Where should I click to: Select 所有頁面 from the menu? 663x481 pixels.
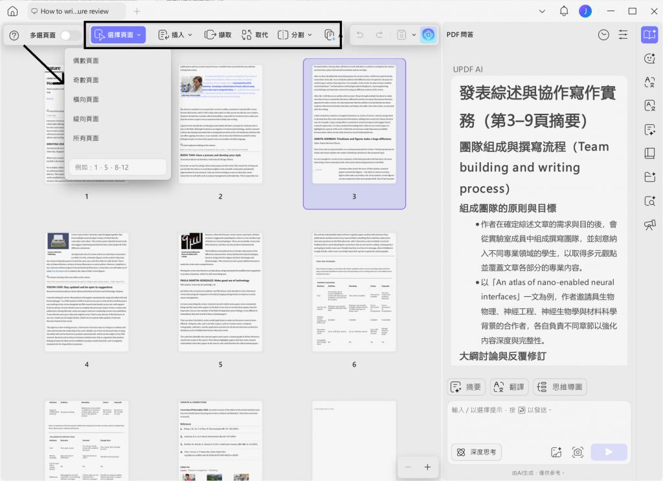click(x=86, y=138)
